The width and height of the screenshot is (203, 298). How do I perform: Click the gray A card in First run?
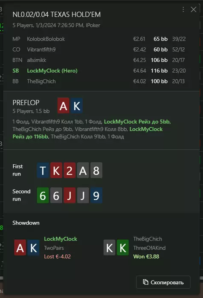point(83,170)
